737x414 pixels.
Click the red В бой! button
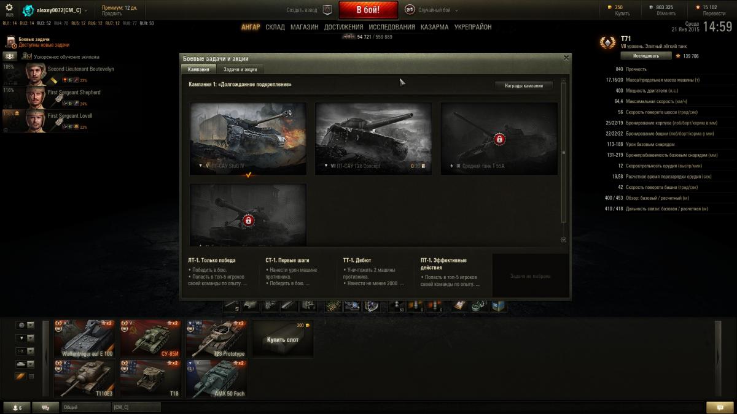[368, 10]
